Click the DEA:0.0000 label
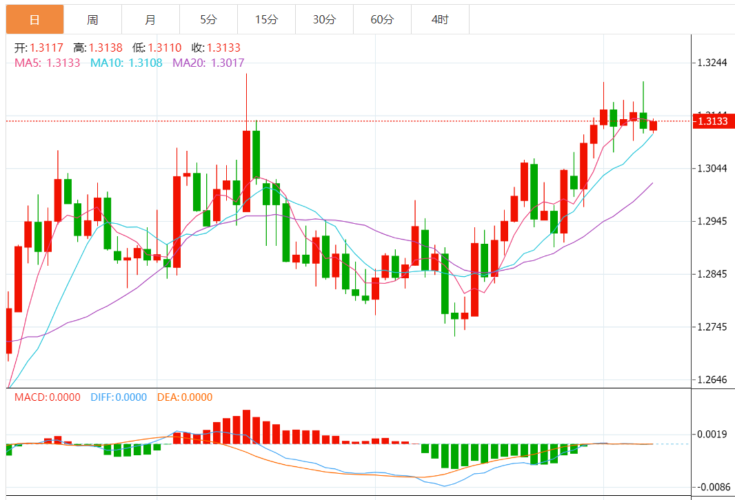The width and height of the screenshot is (735, 500). [x=185, y=397]
